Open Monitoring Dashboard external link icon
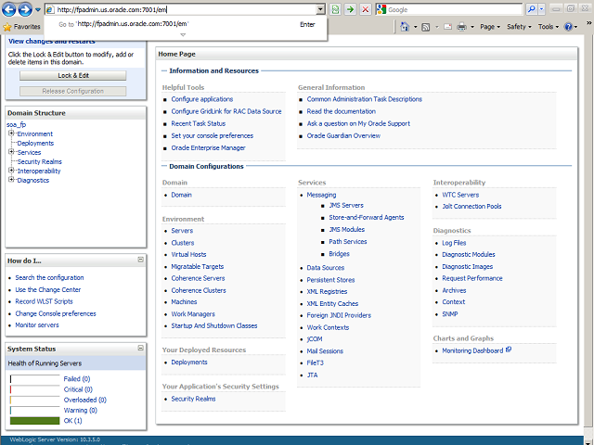Viewport: 594px width, 445px height. [x=509, y=350]
